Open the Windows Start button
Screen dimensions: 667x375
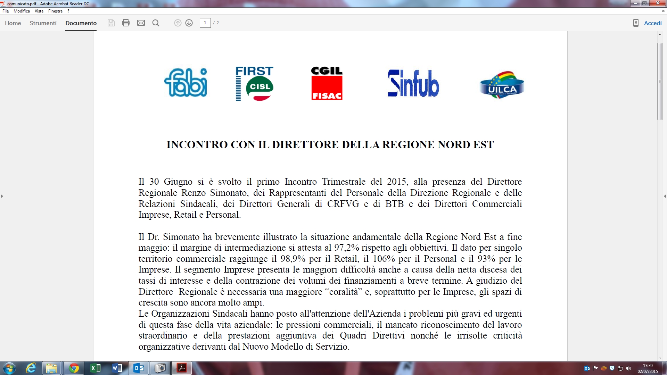9,368
